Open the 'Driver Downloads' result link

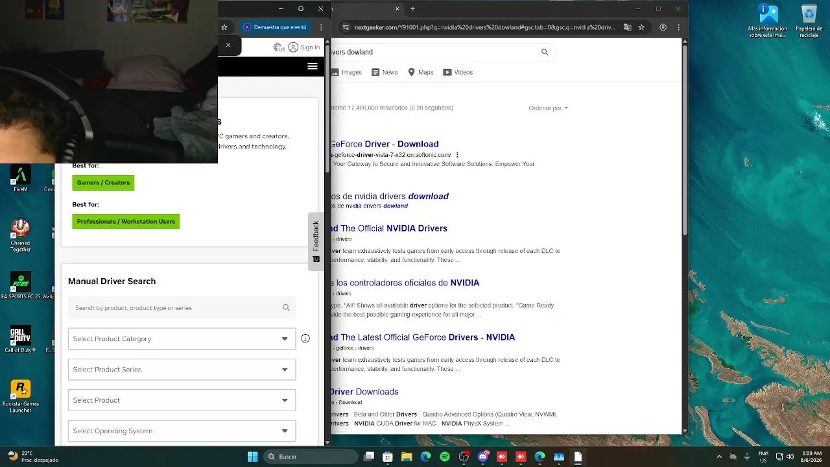364,392
